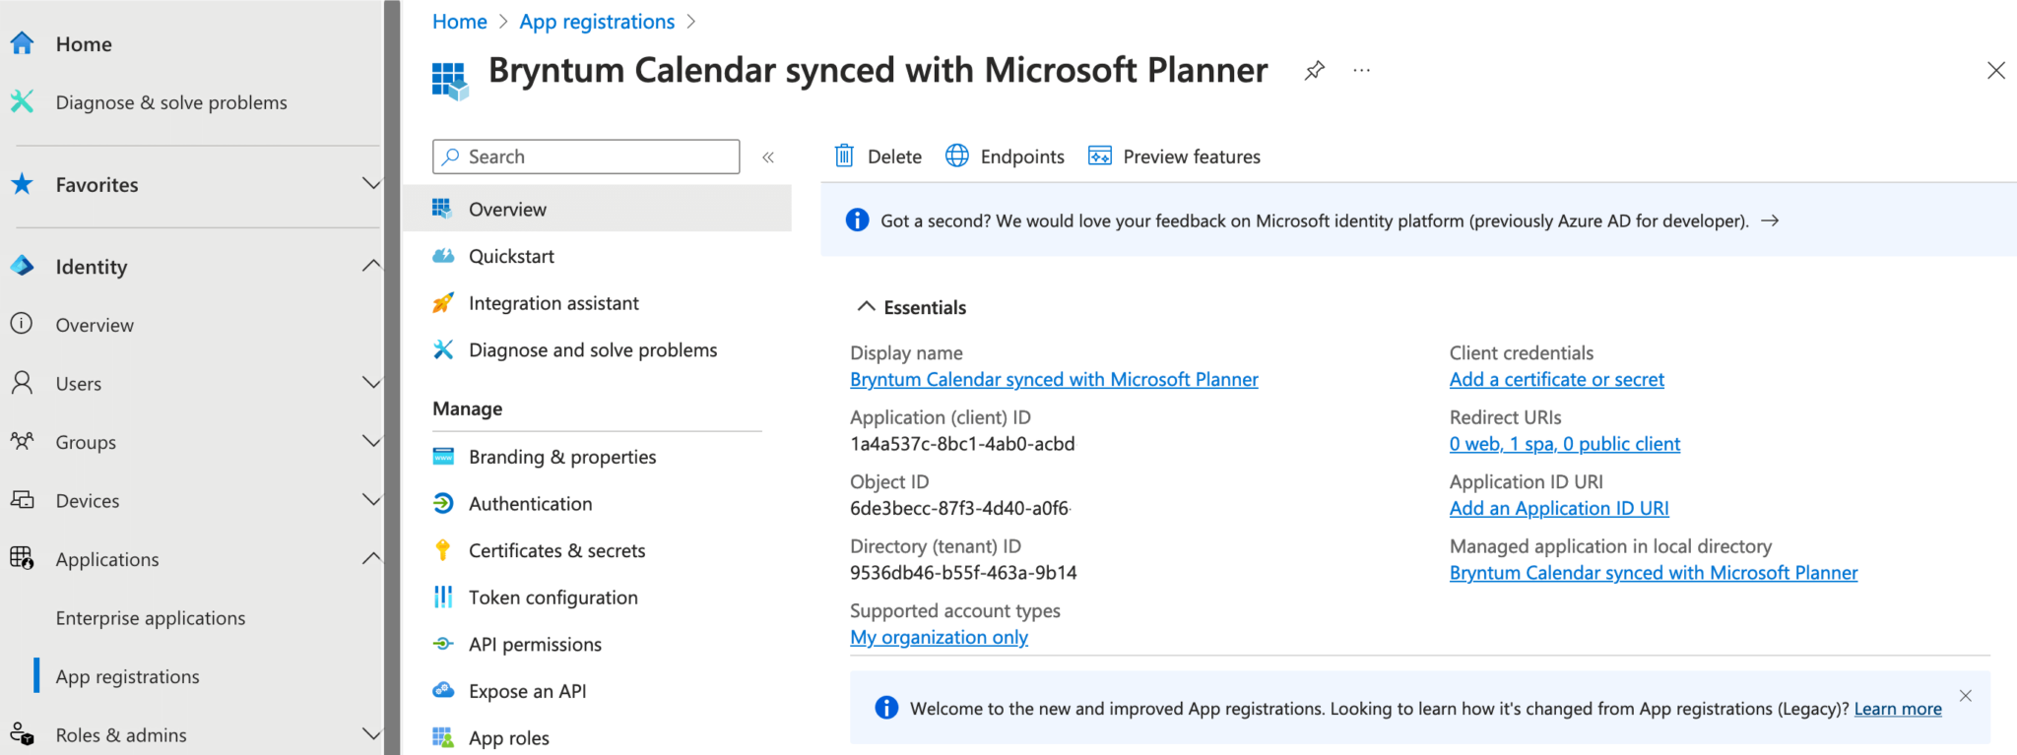Open the more options ellipsis
This screenshot has height=755, width=2017.
tap(1361, 70)
